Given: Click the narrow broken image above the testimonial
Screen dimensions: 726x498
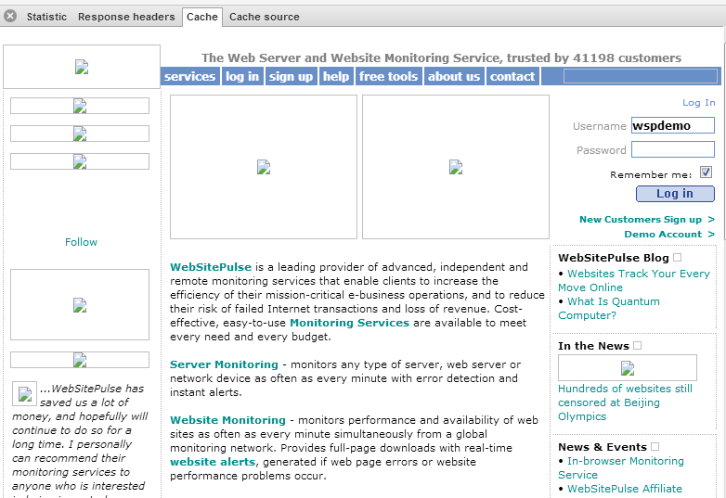Looking at the screenshot, I should click(80, 359).
